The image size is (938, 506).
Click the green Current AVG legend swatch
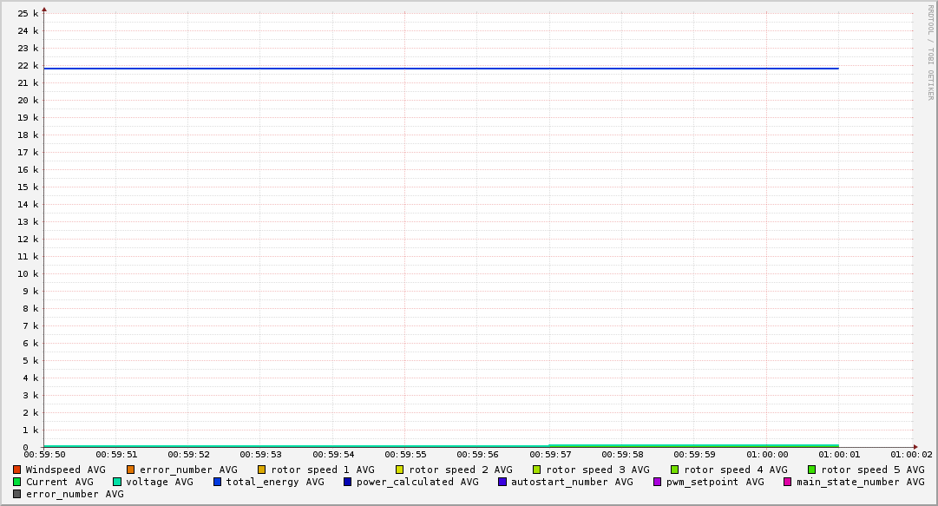coord(17,482)
